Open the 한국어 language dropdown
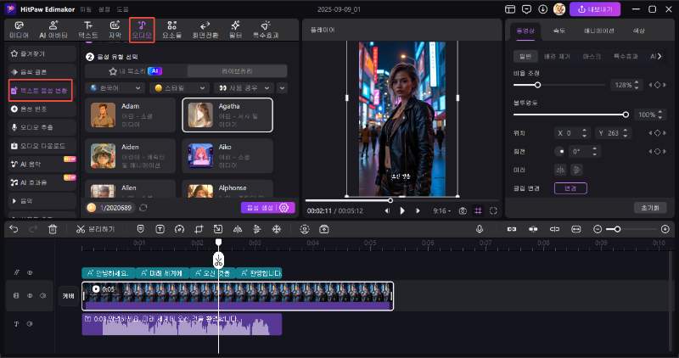This screenshot has height=358, width=679. tap(115, 88)
